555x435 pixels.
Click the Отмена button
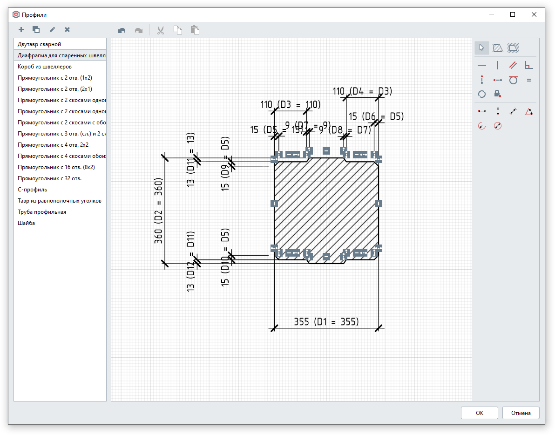(521, 413)
